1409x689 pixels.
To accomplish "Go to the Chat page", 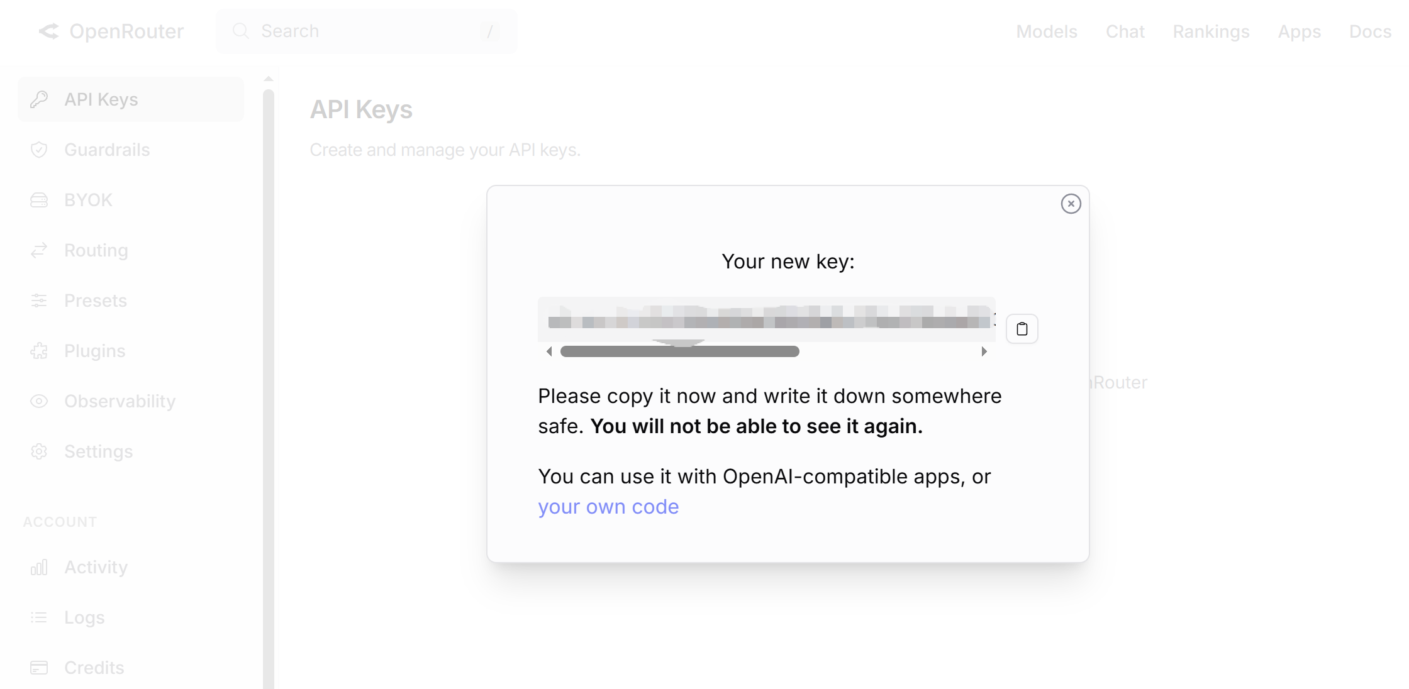I will pyautogui.click(x=1125, y=31).
